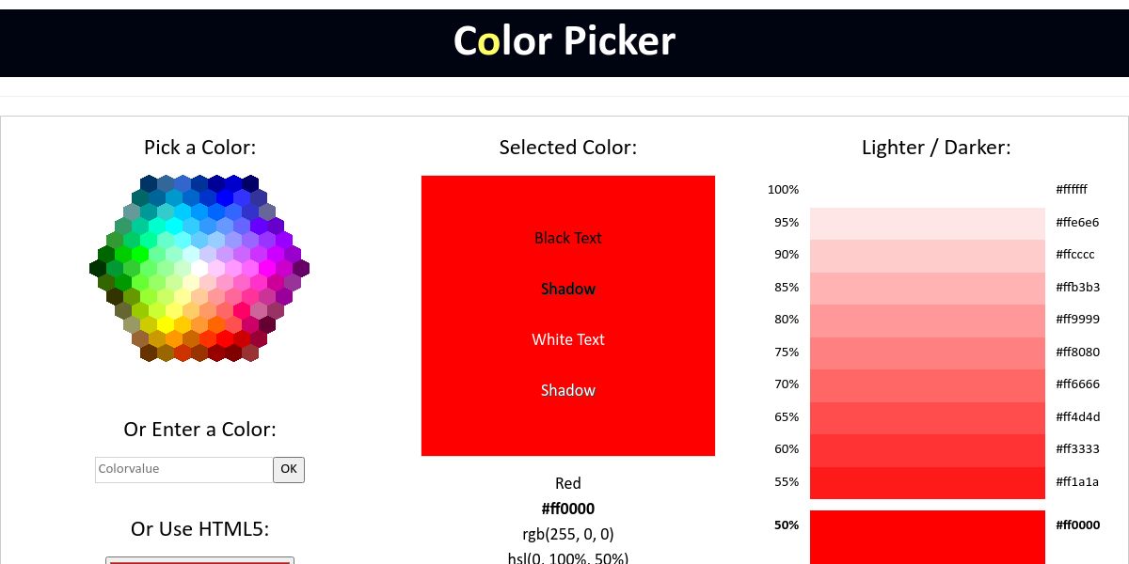
Task: Select the 70% lightness swatch #ff6666
Action: coord(927,384)
